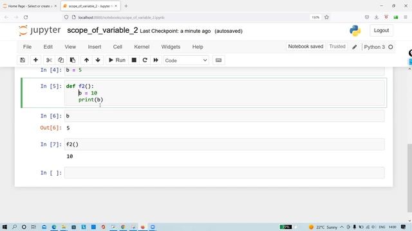Open the Kernel menu

[x=142, y=47]
